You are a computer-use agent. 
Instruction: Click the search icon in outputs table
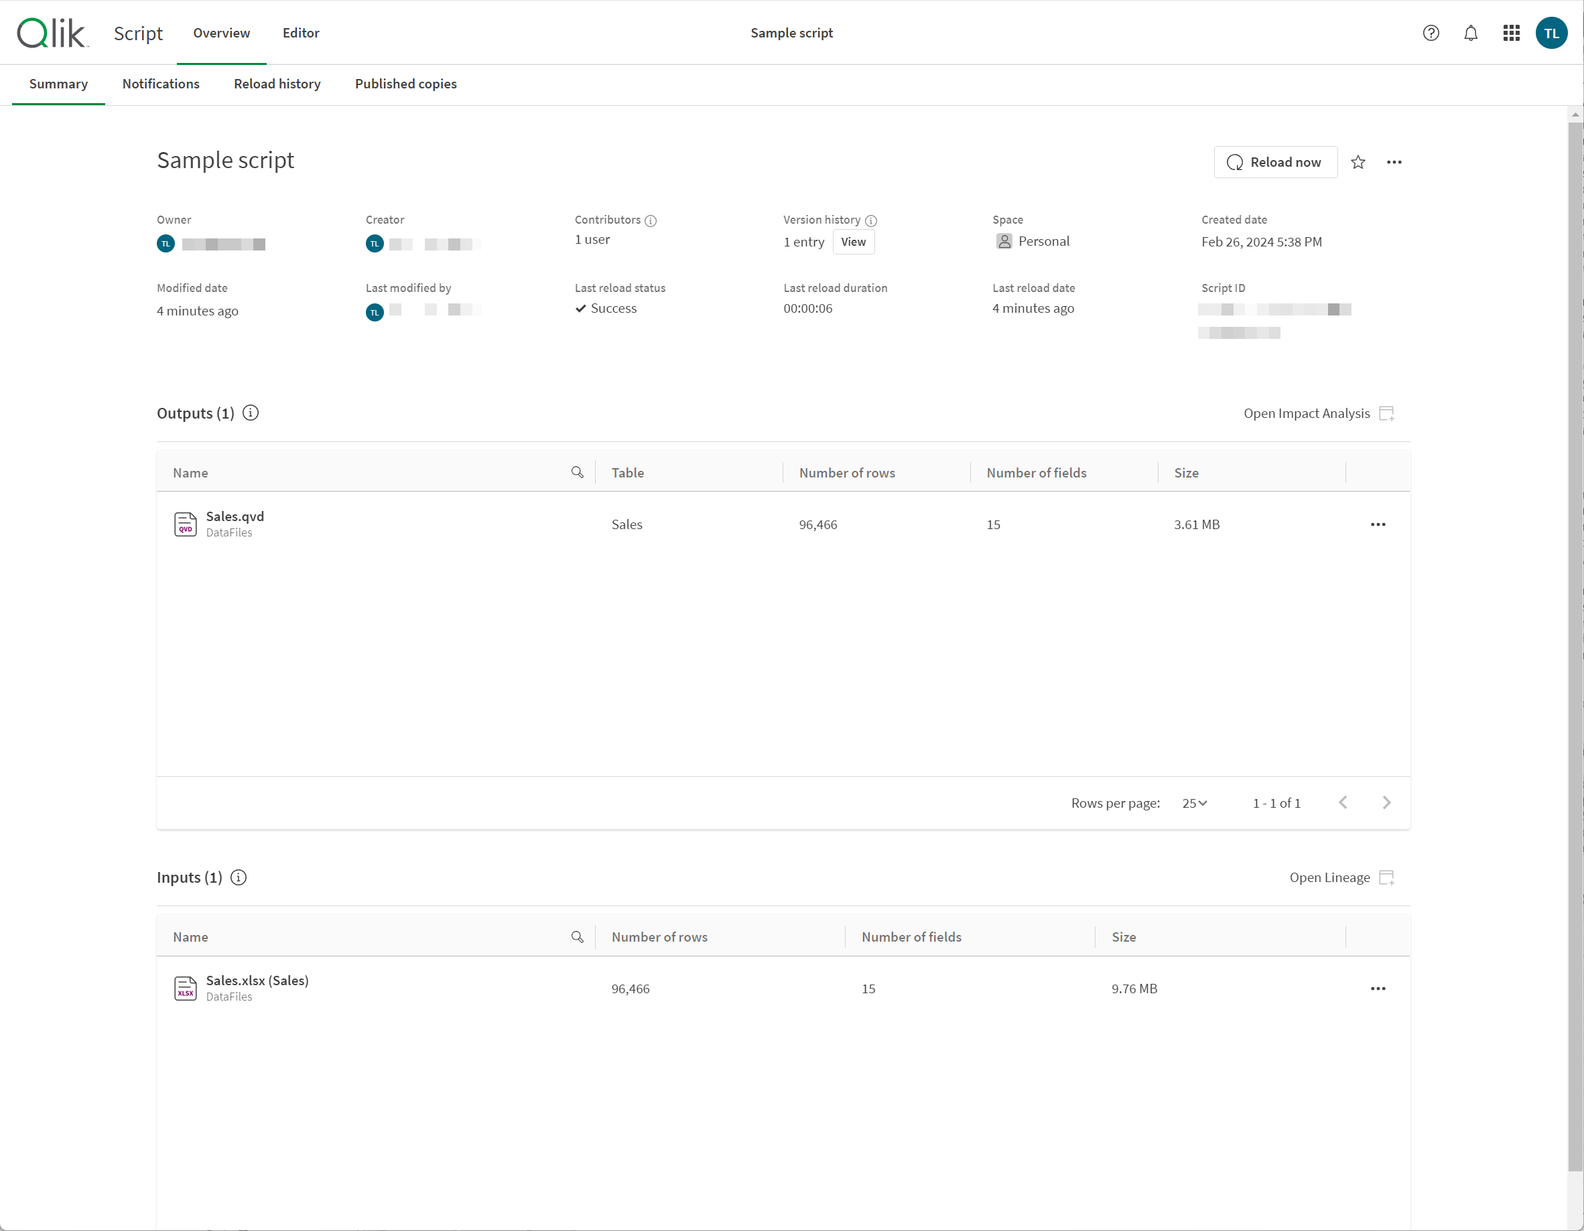pos(578,472)
